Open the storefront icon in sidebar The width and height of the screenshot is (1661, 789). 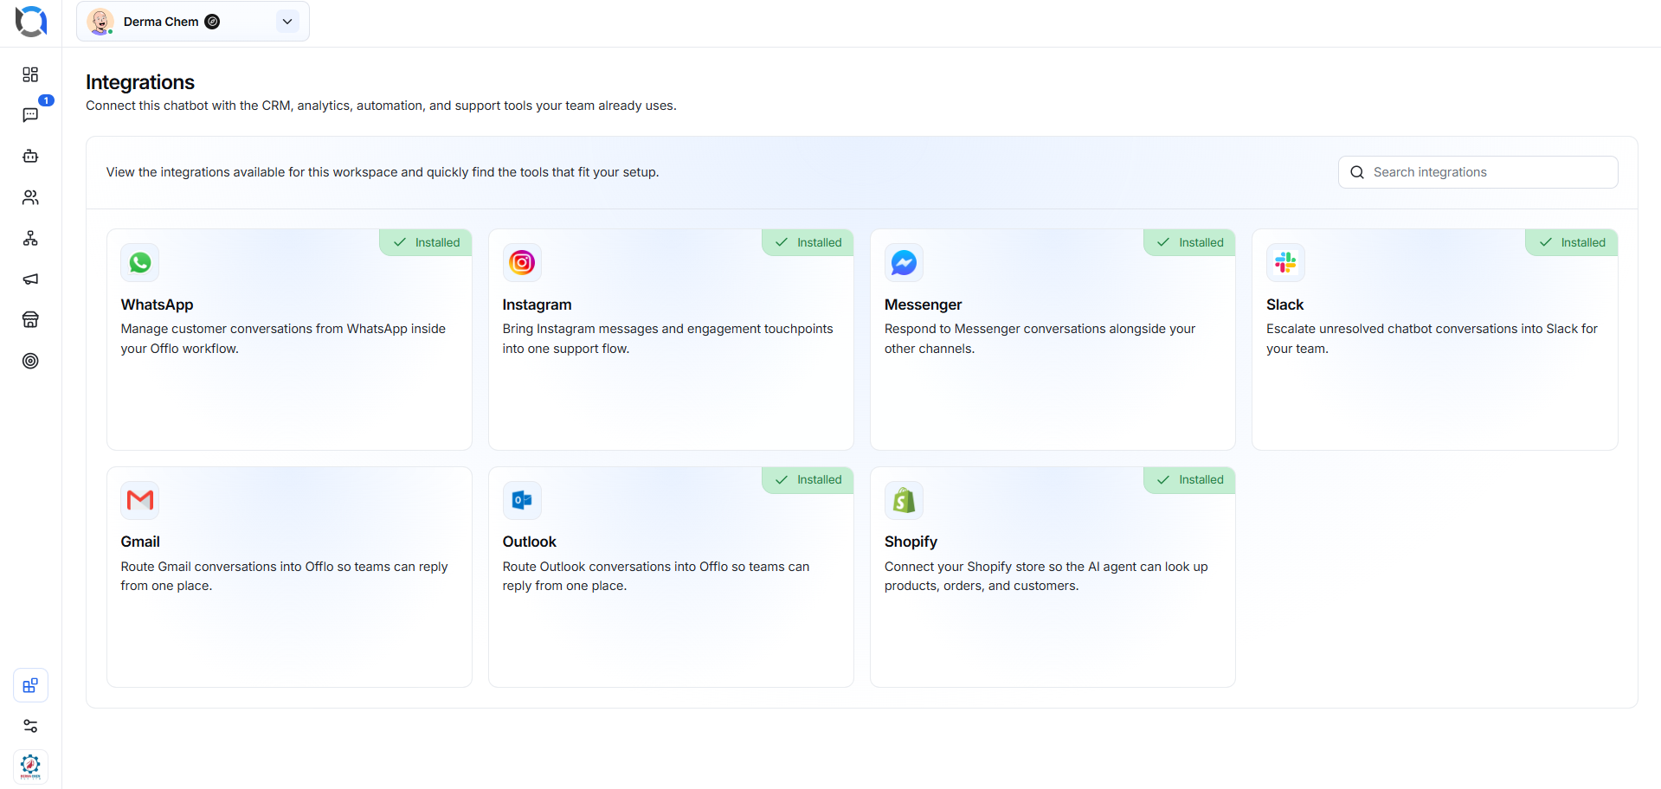[x=30, y=320]
